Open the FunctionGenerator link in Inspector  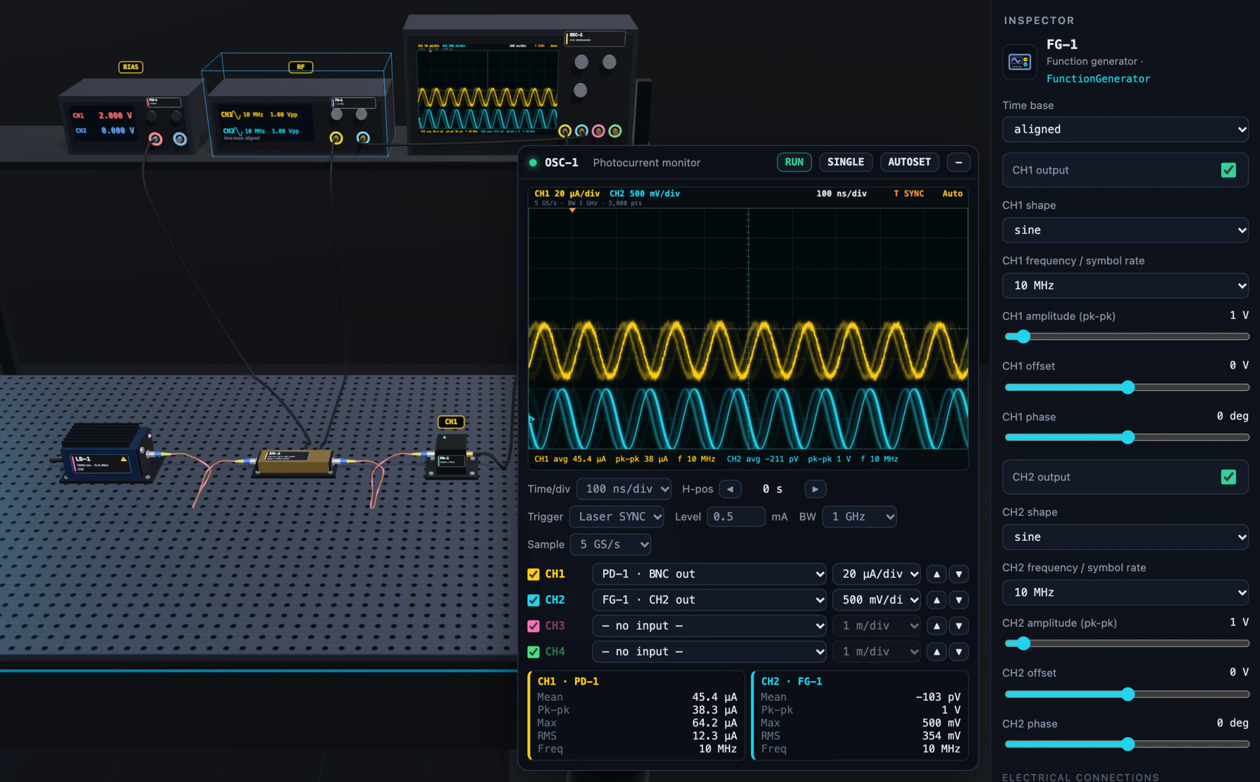pyautogui.click(x=1098, y=79)
